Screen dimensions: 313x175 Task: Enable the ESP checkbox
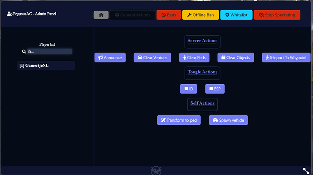[211, 88]
